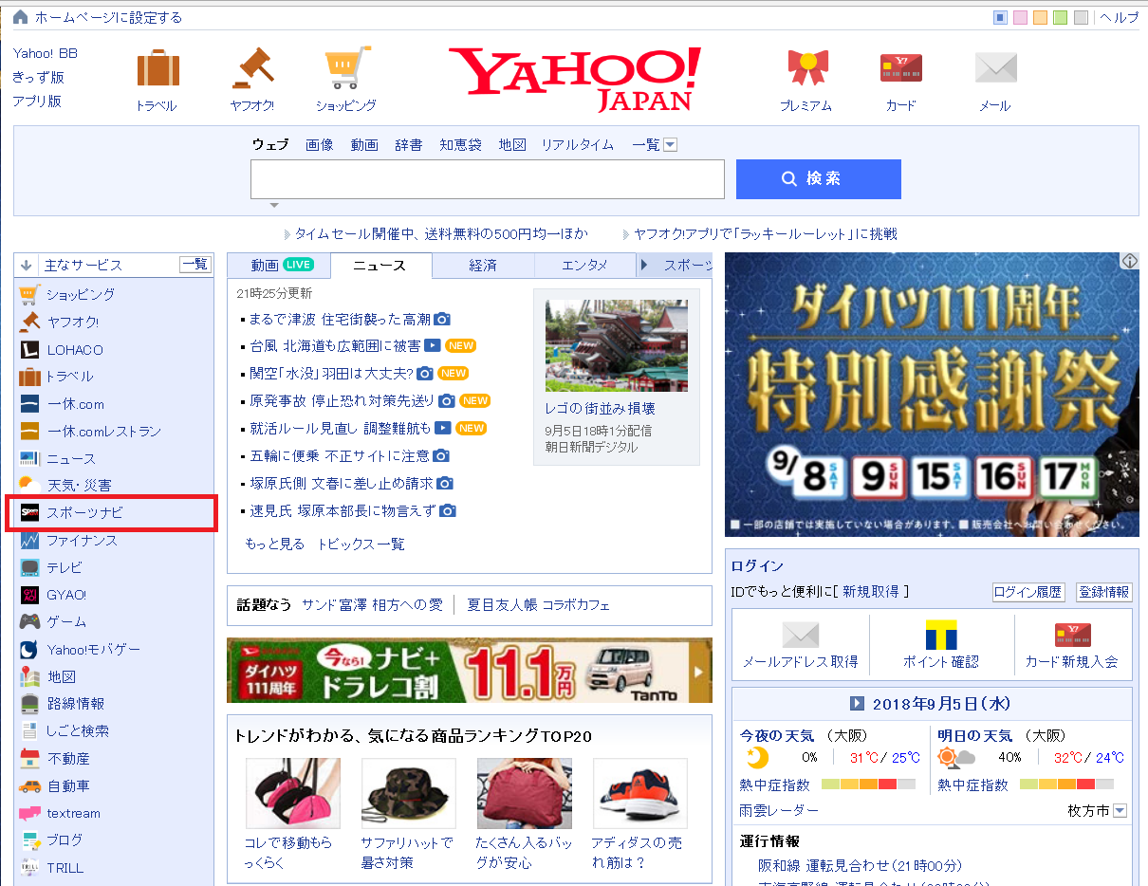This screenshot has width=1148, height=886.
Task: Click the home icon beside ホームページに設定する
Action: (x=21, y=17)
